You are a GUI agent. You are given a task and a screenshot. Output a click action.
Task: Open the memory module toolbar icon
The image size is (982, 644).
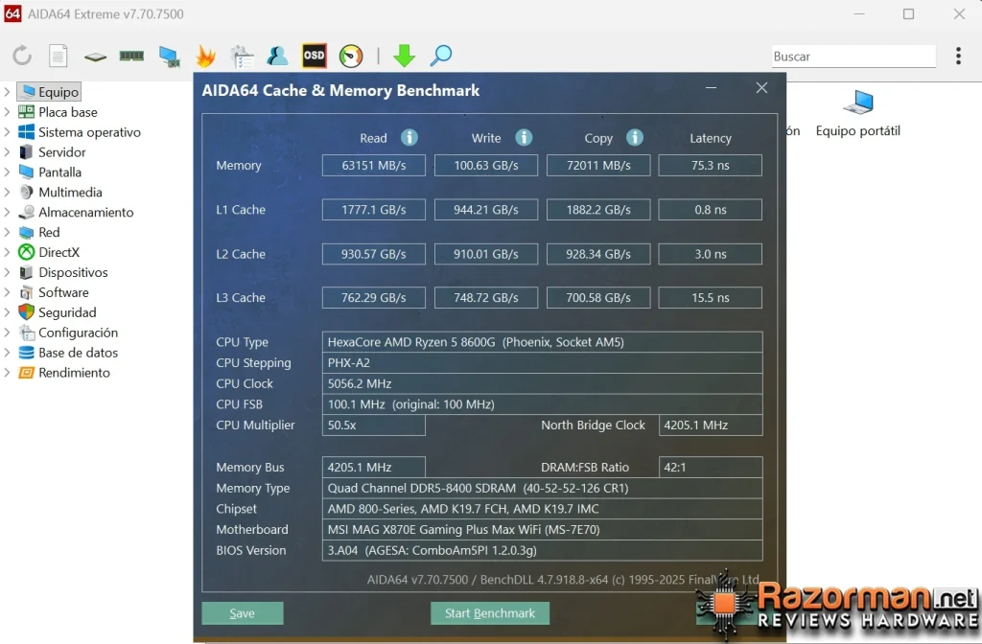point(131,56)
